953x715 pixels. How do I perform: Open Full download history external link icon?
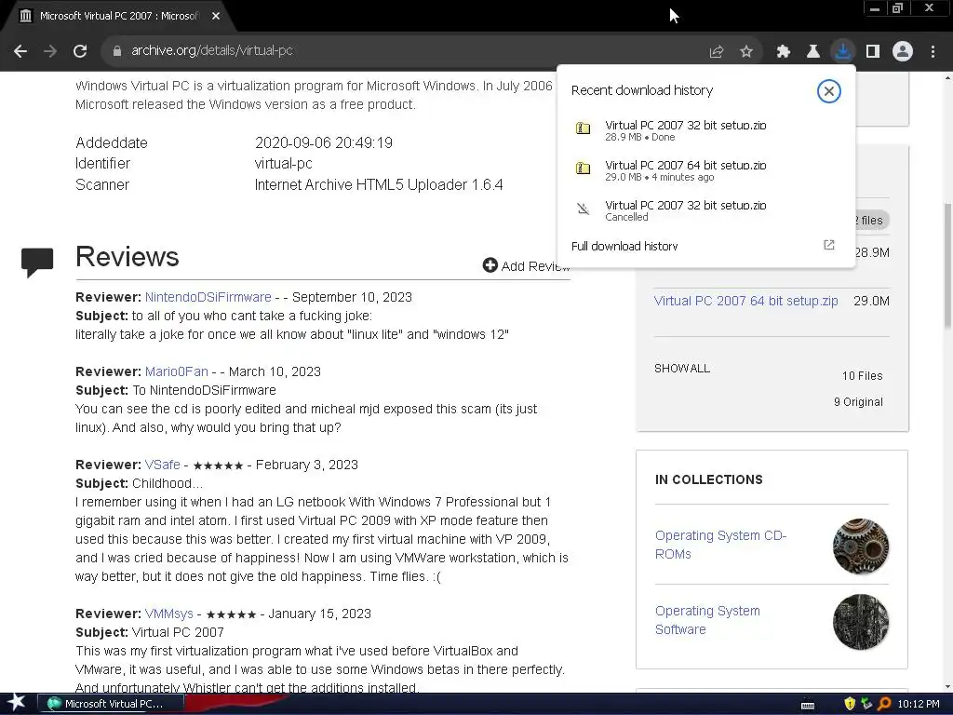coord(829,245)
